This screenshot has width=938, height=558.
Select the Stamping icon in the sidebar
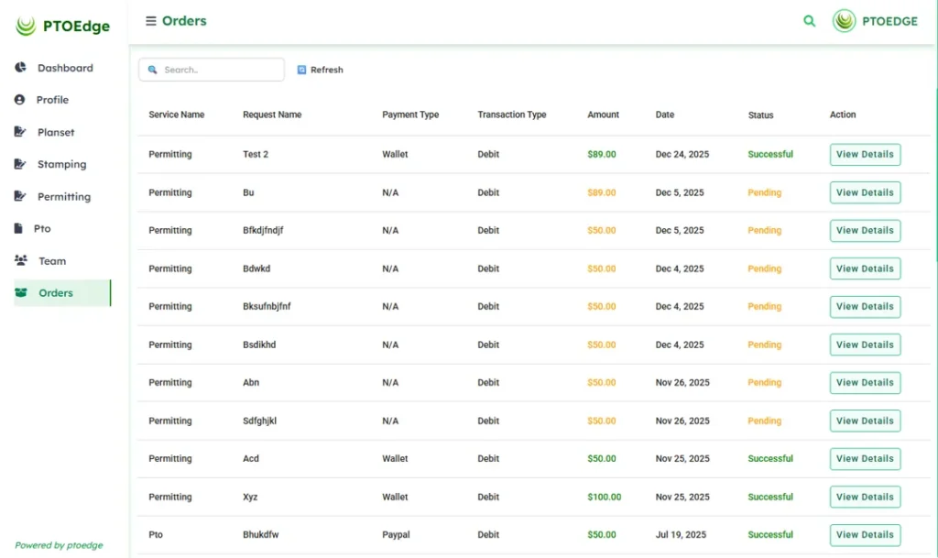coord(18,164)
